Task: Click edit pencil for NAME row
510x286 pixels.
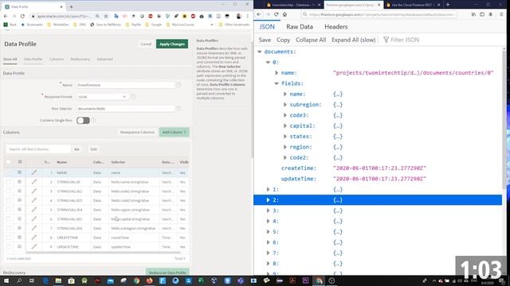Action: [33, 172]
